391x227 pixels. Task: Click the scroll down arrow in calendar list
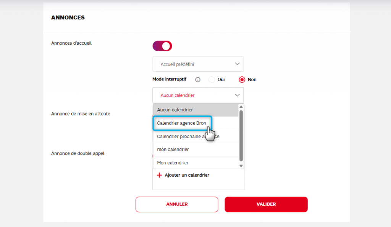pyautogui.click(x=241, y=166)
